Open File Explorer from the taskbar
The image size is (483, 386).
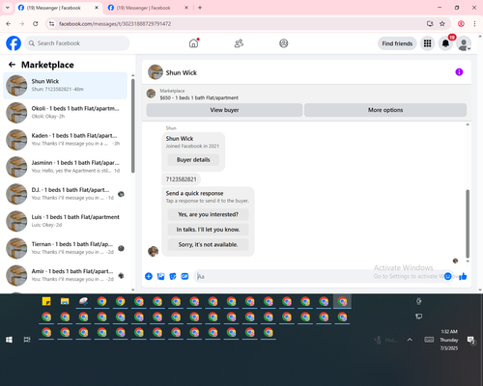pos(65,301)
